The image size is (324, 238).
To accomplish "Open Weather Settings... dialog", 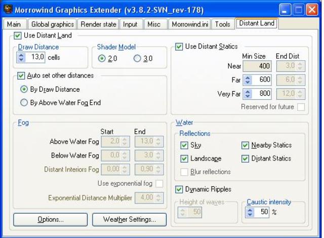I will click(130, 220).
